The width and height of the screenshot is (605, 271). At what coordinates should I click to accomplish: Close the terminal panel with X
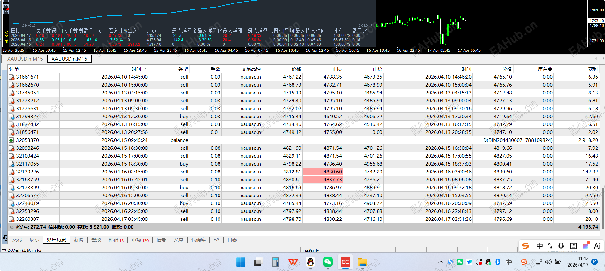[x=4, y=67]
